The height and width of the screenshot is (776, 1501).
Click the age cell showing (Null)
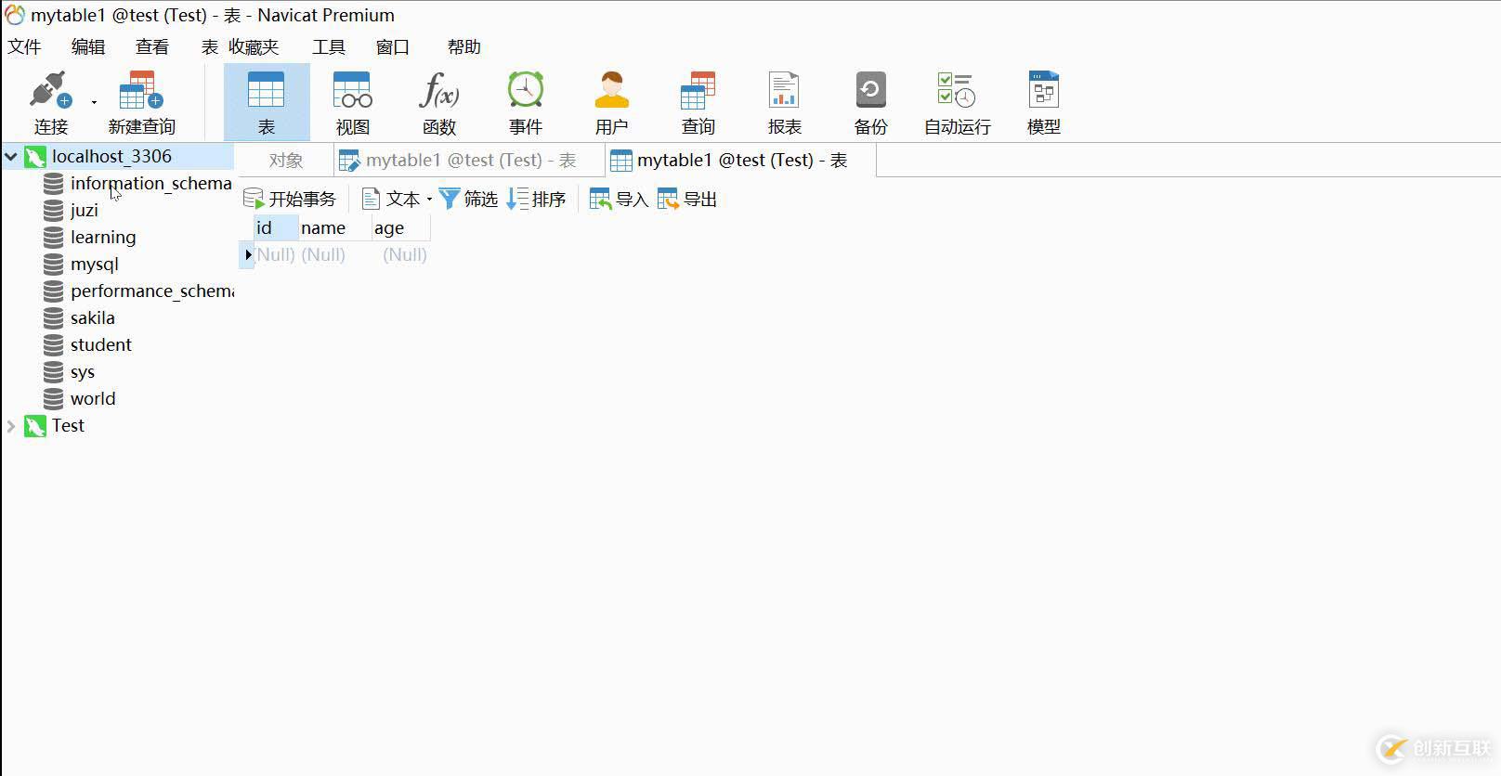pos(401,254)
